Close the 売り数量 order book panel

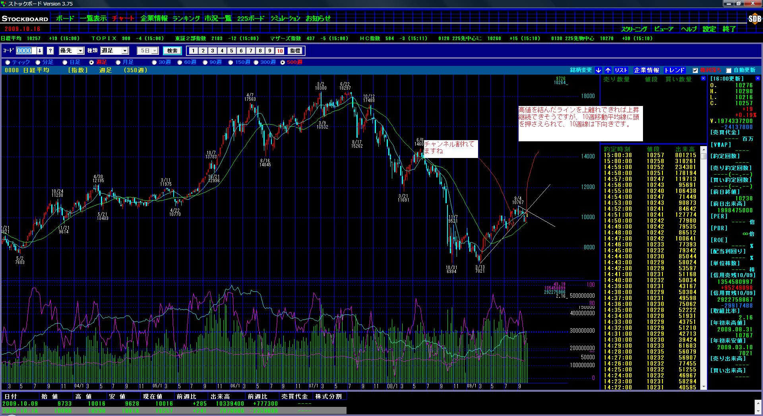tap(704, 79)
